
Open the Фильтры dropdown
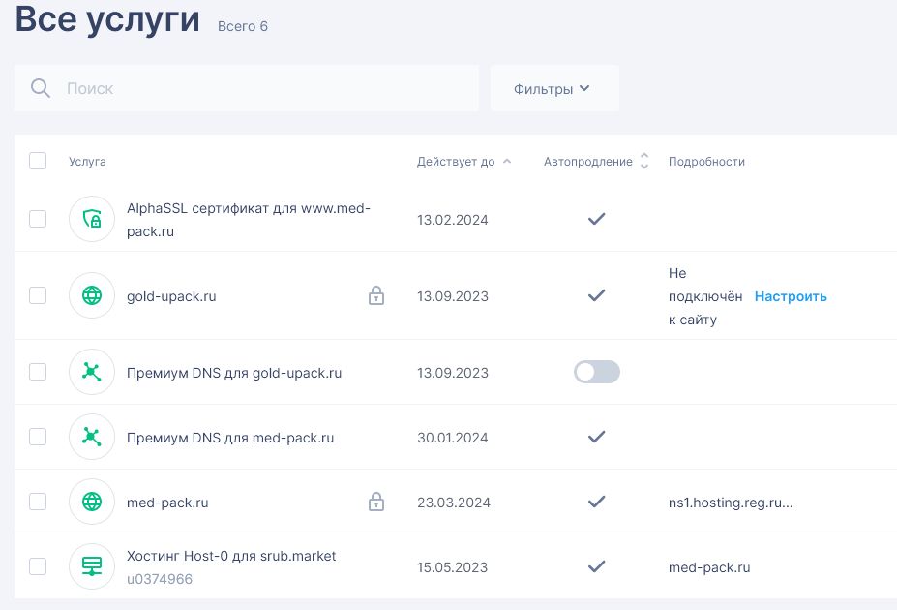point(553,89)
